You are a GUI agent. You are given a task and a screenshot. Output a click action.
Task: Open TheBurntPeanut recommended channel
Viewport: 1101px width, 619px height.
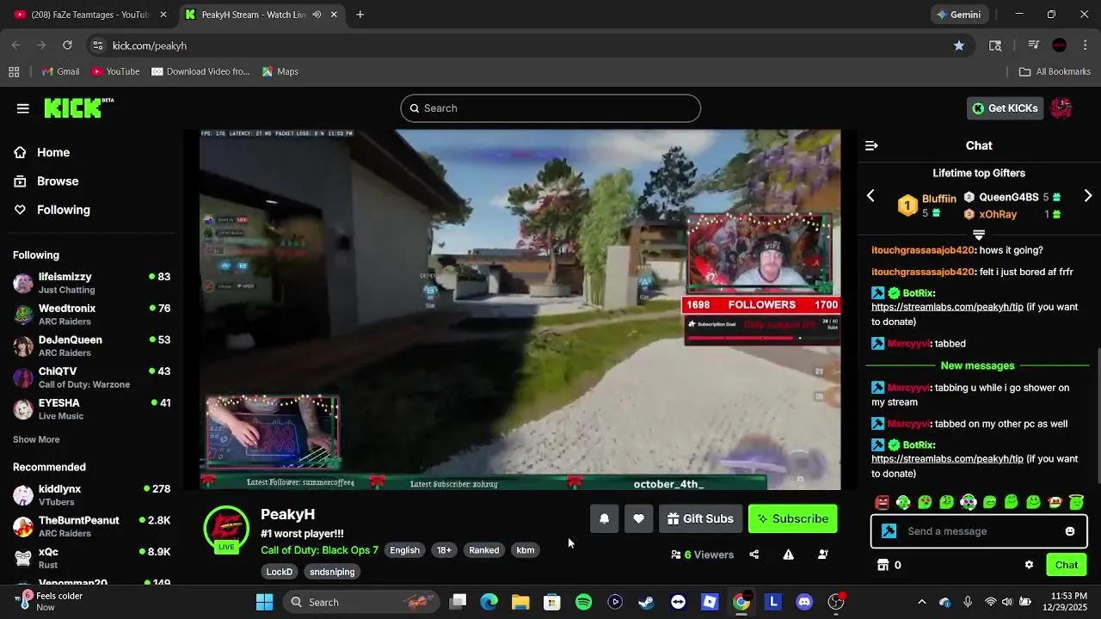91,526
